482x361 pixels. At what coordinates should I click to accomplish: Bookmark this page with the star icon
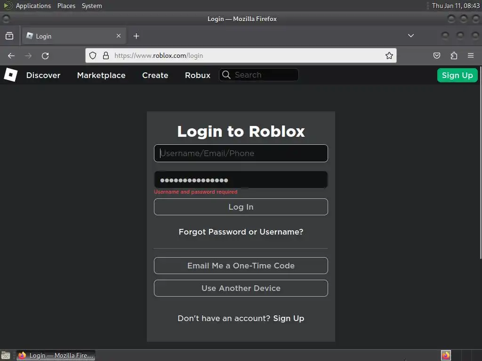(x=389, y=55)
